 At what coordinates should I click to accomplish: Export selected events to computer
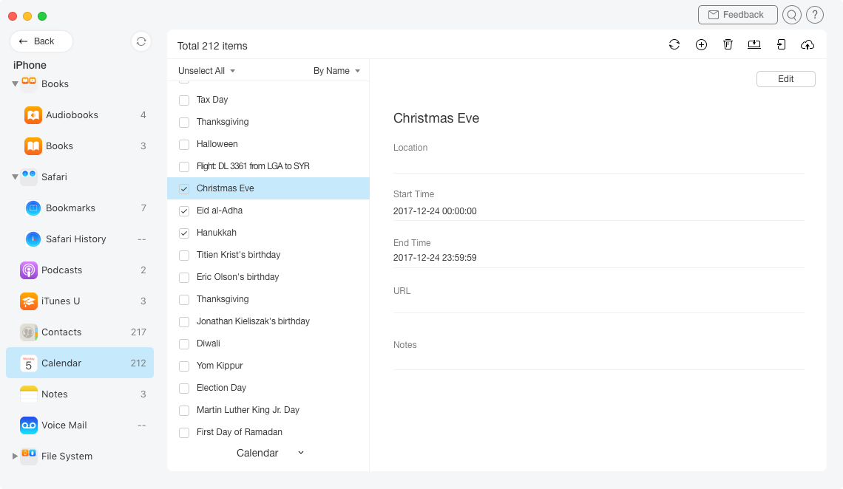click(x=754, y=44)
